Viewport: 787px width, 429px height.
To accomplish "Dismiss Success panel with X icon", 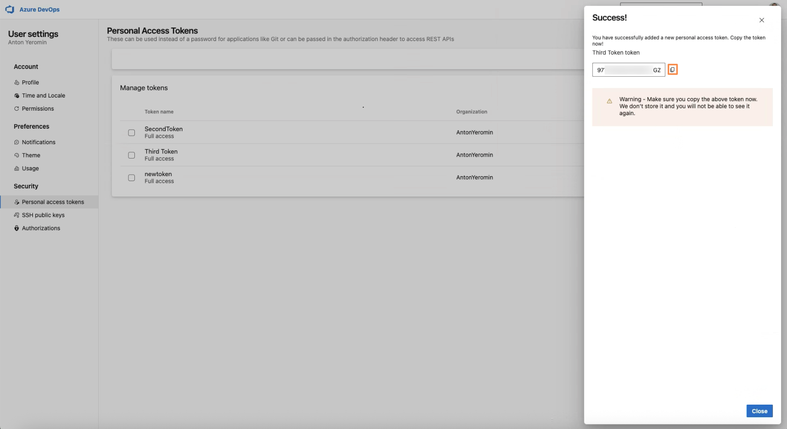I will [762, 20].
